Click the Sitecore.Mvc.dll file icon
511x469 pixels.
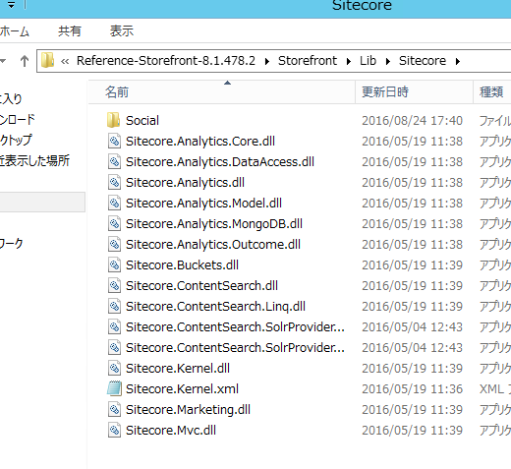point(114,431)
